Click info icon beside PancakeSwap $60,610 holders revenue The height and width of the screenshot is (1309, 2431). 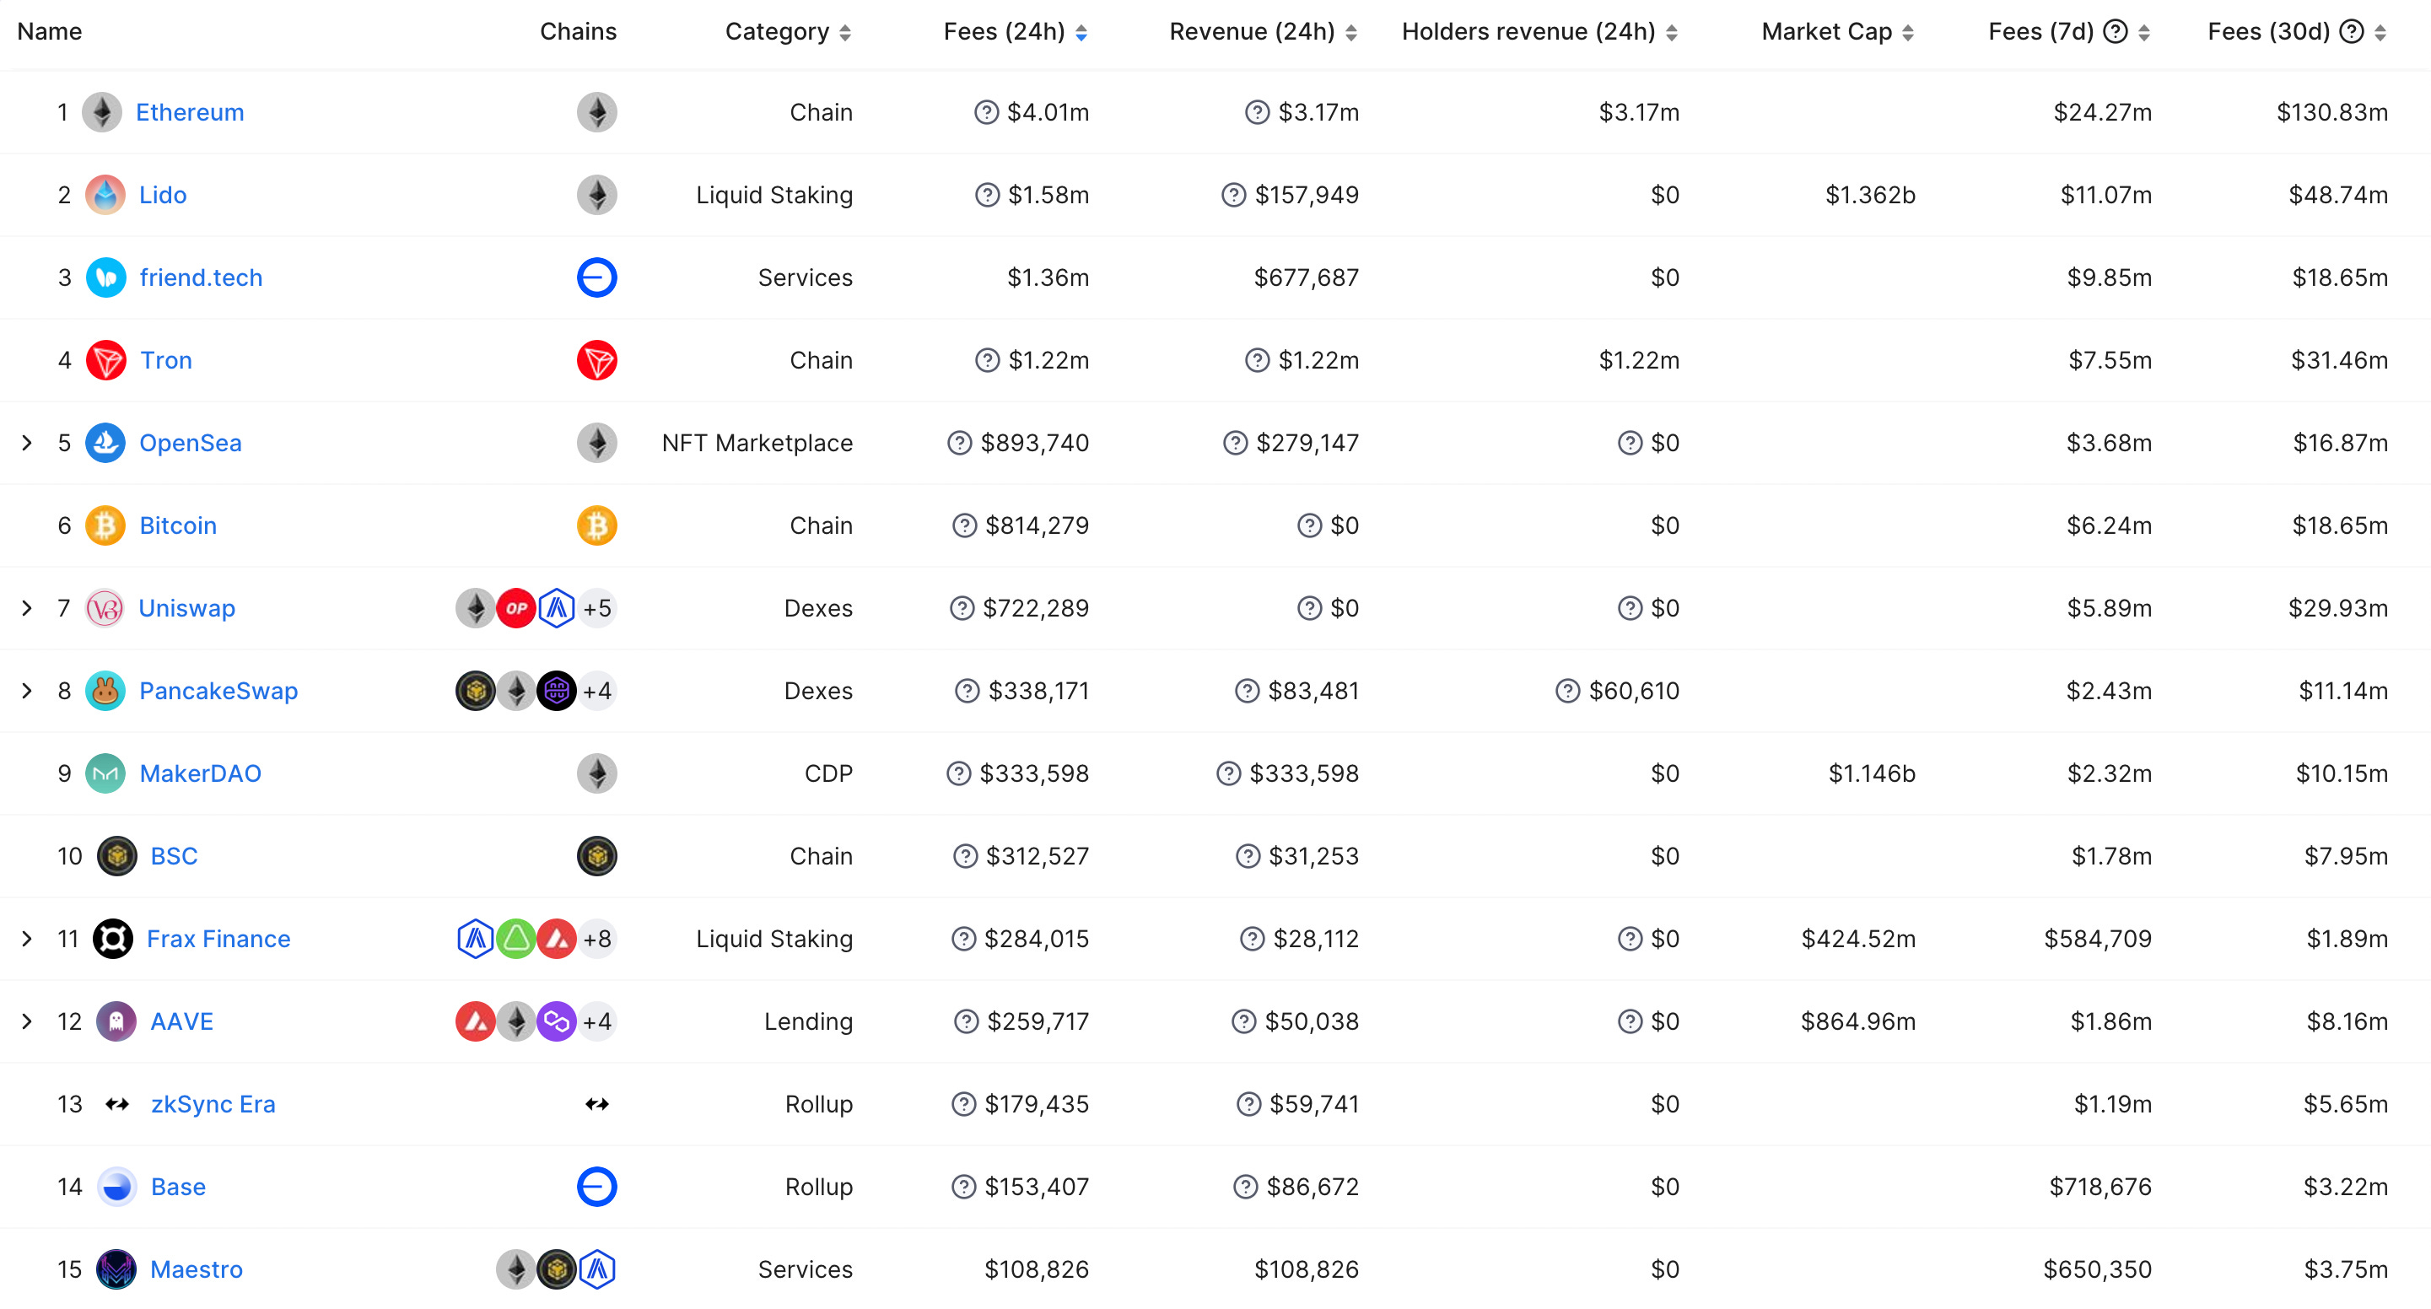(1567, 691)
